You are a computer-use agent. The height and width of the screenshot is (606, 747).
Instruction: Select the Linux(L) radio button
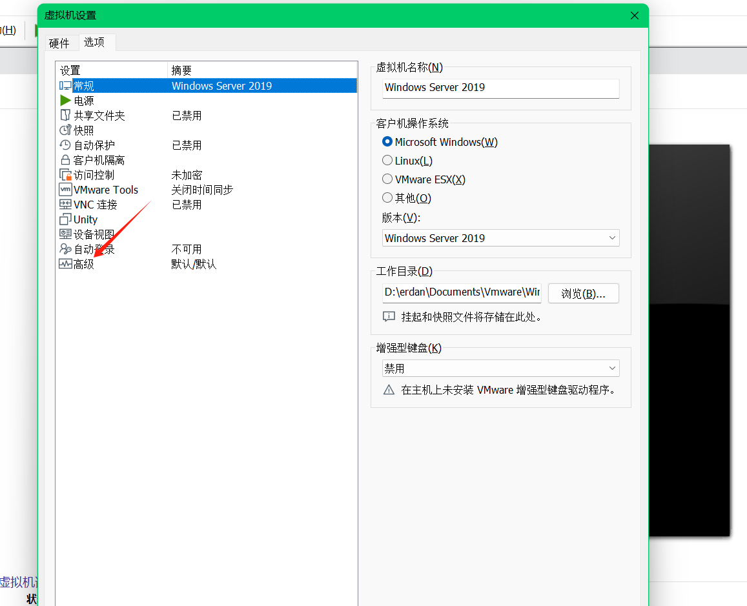(x=387, y=161)
